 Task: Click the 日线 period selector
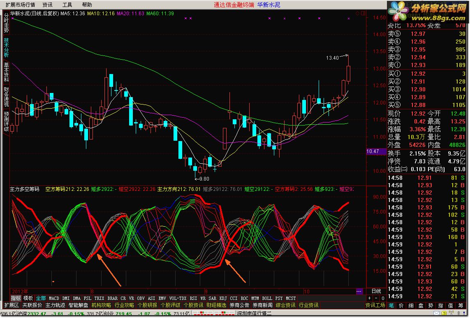[376, 291]
